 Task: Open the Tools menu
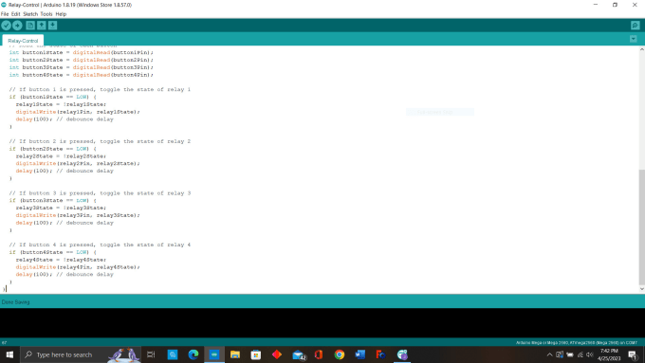coord(46,14)
